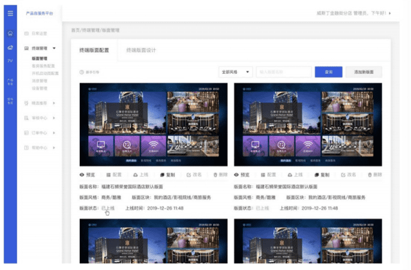The width and height of the screenshot is (411, 270).
Task: Click 配置 icon on the second card
Action: [x=263, y=175]
